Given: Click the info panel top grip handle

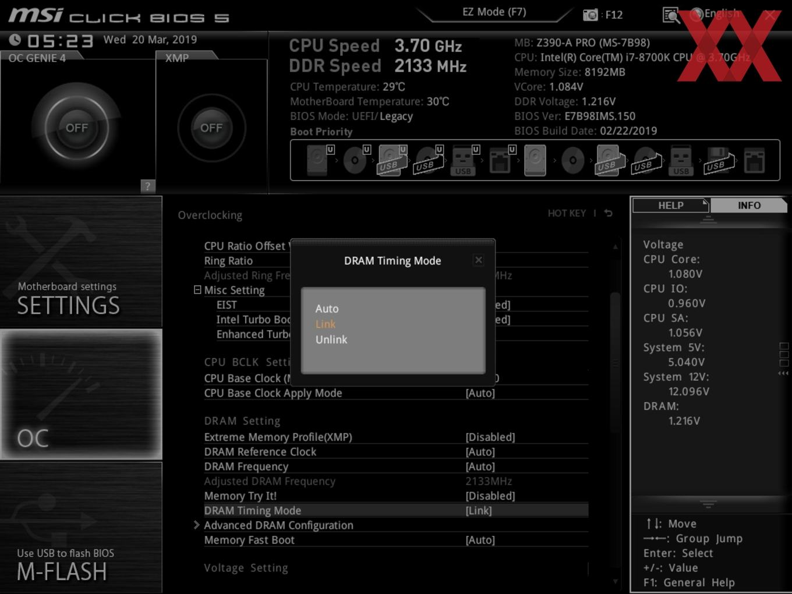Looking at the screenshot, I should pyautogui.click(x=708, y=220).
